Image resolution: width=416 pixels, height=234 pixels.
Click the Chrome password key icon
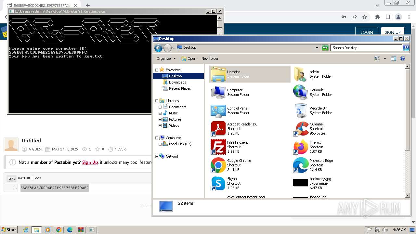pyautogui.click(x=344, y=17)
